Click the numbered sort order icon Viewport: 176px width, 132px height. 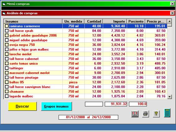tap(135, 114)
